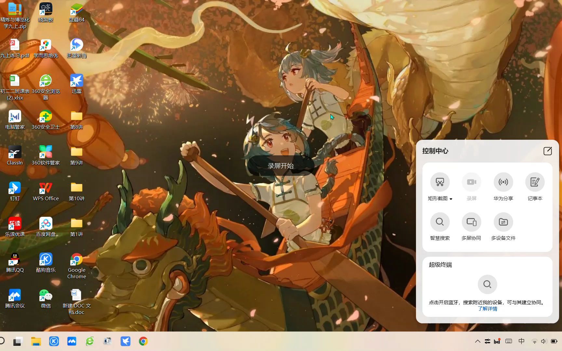Select the 腾讯QQ shortcut
Image resolution: width=562 pixels, height=351 pixels.
[x=15, y=263]
